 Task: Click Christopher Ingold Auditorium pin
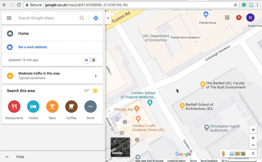207,128
